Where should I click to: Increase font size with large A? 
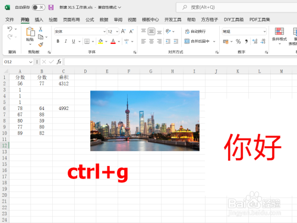click(x=123, y=32)
